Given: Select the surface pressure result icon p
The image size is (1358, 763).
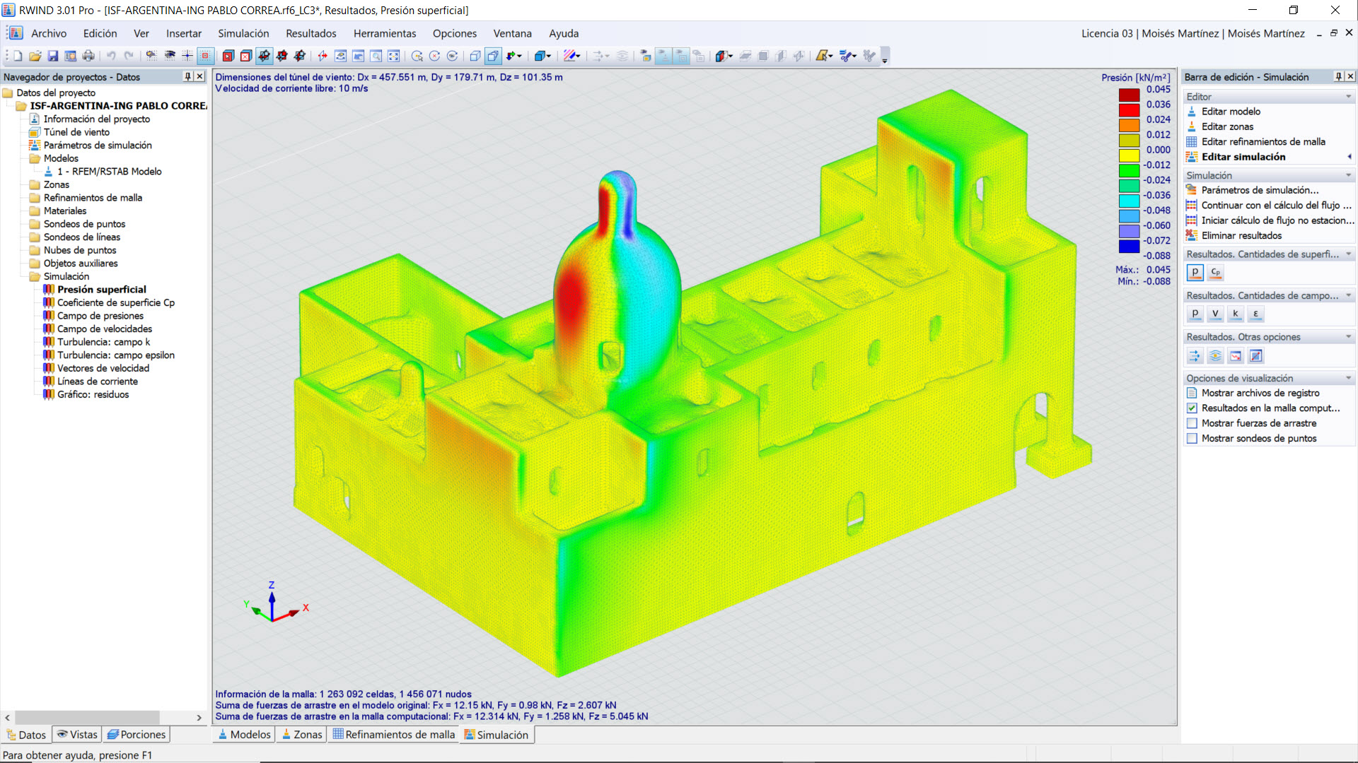Looking at the screenshot, I should (1195, 272).
